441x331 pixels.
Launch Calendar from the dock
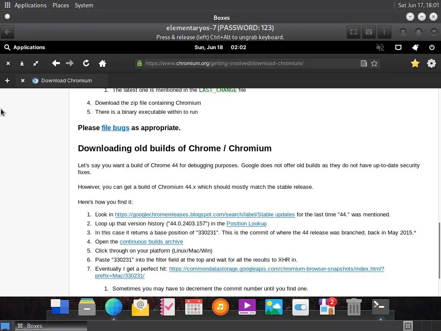193,307
